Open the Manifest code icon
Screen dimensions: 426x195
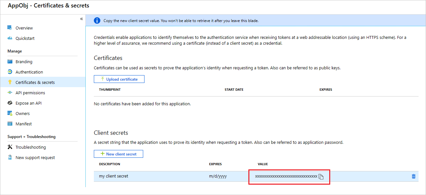pos(10,123)
